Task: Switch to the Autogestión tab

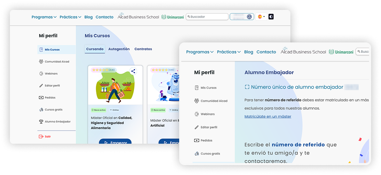Action: pos(119,49)
